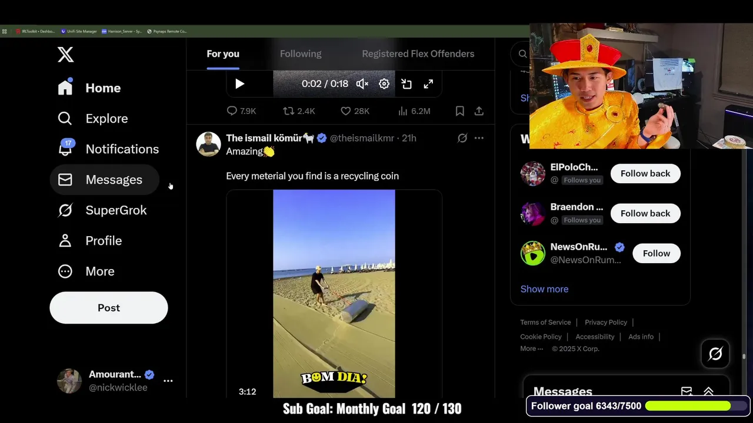Switch to For you tab
The image size is (753, 423).
223,53
